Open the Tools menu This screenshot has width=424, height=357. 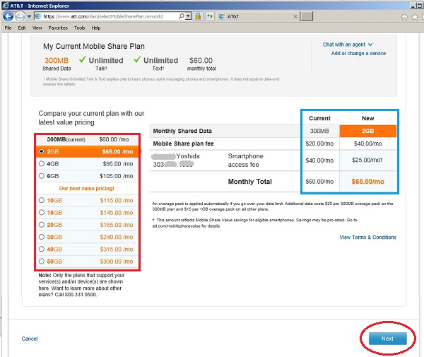tap(80, 28)
